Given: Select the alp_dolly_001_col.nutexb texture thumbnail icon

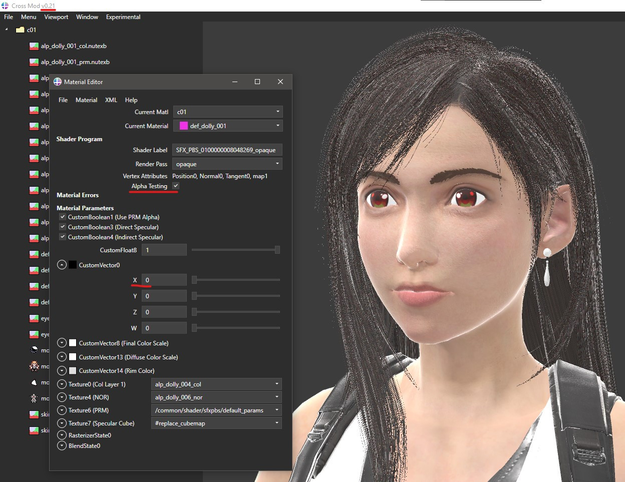Looking at the screenshot, I should (x=33, y=46).
